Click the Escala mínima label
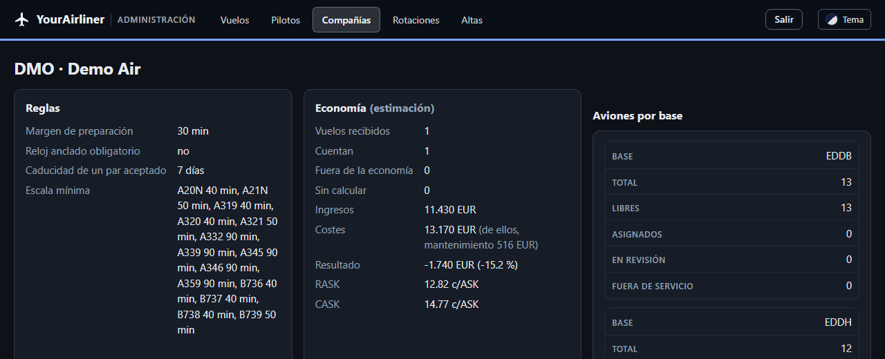Viewport: 885px width, 359px height. [x=58, y=191]
